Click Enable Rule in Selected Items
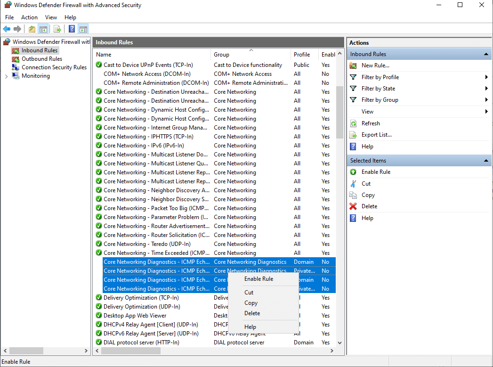 (x=376, y=172)
